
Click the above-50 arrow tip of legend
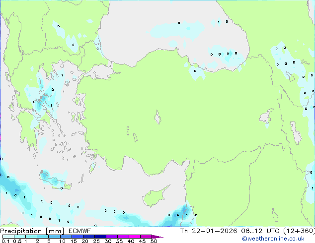157,237
